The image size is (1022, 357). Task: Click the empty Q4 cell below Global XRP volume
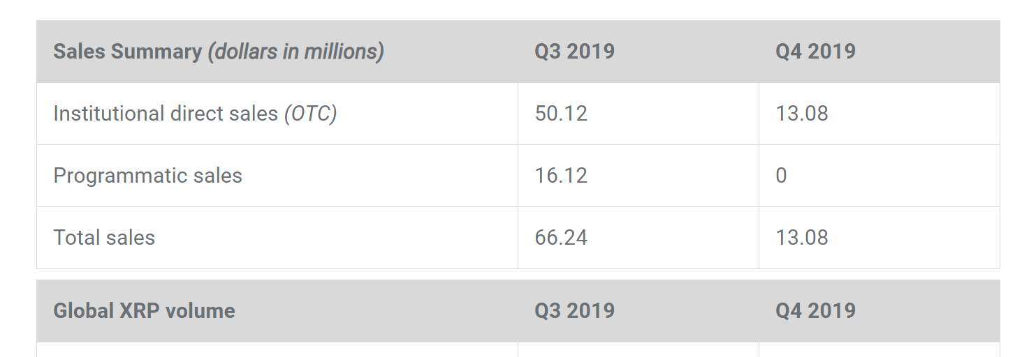(x=879, y=350)
